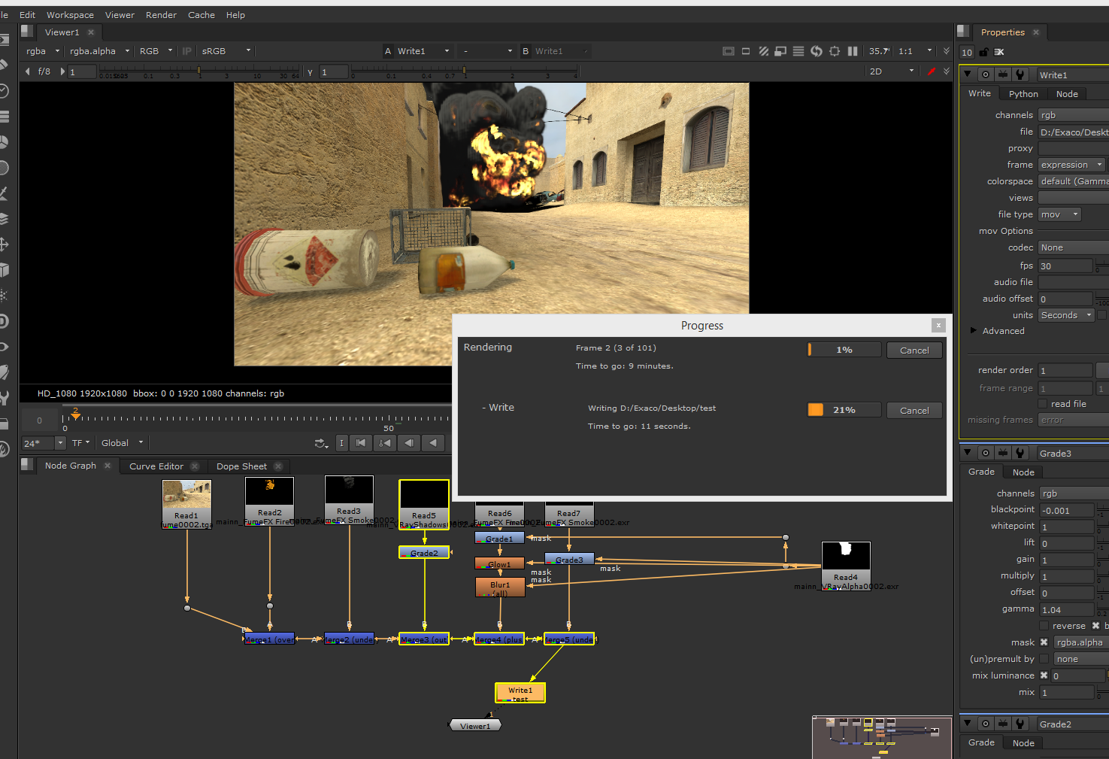Click the downrez overlapping squares viewer icon

[780, 51]
